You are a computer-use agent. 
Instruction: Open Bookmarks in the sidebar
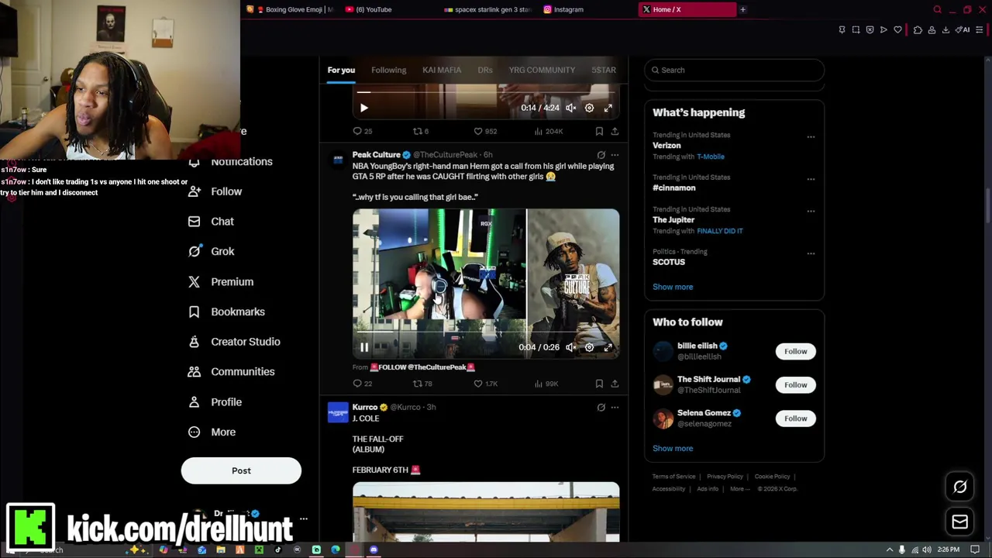(226, 312)
